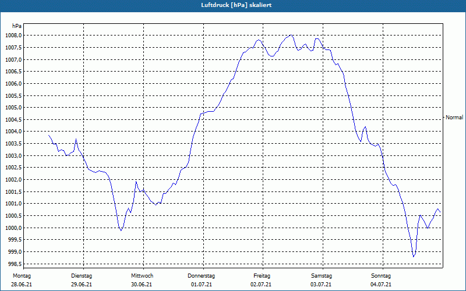Viewport: 466px width, 291px height.
Task: Select the 1002,0 y-axis label
Action: pos(13,180)
